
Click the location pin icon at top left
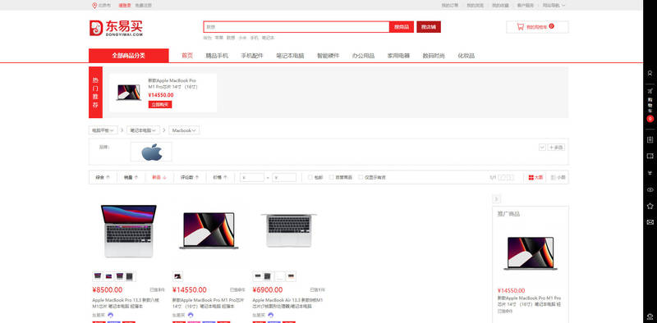pyautogui.click(x=94, y=6)
